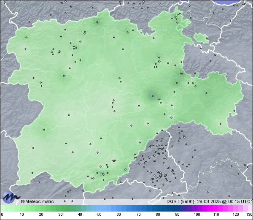Click the 00:15 UTC time text
Viewport: 253px width, 220px height.
239,201
